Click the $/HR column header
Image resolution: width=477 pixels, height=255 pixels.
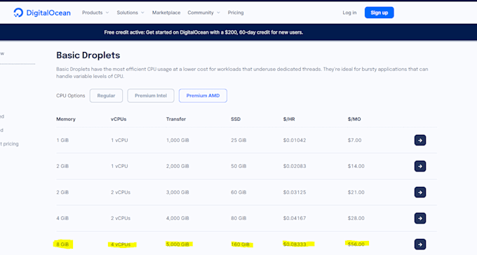pos(289,119)
